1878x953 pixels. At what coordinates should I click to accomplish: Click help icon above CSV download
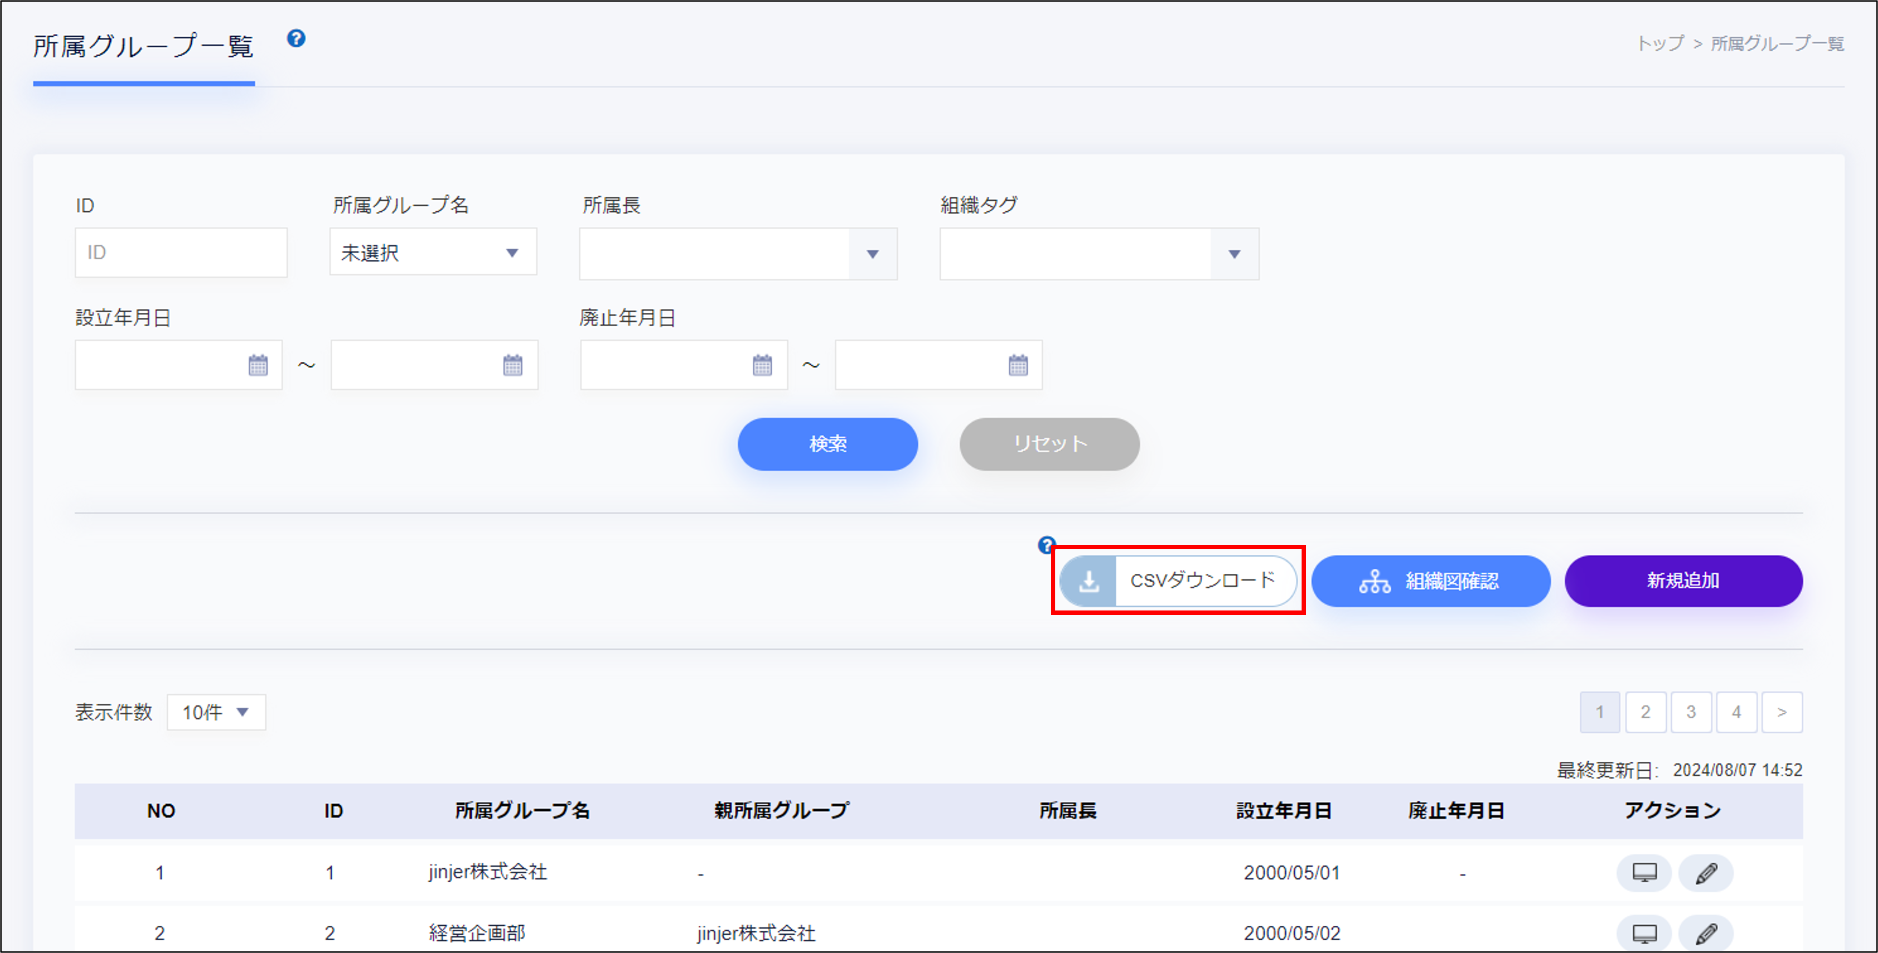1046,544
